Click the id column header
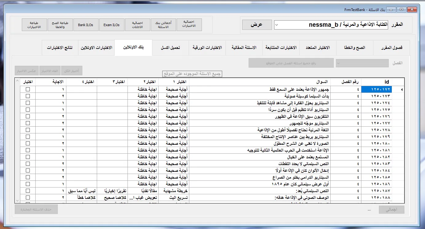The image size is (425, 229). tap(377, 82)
